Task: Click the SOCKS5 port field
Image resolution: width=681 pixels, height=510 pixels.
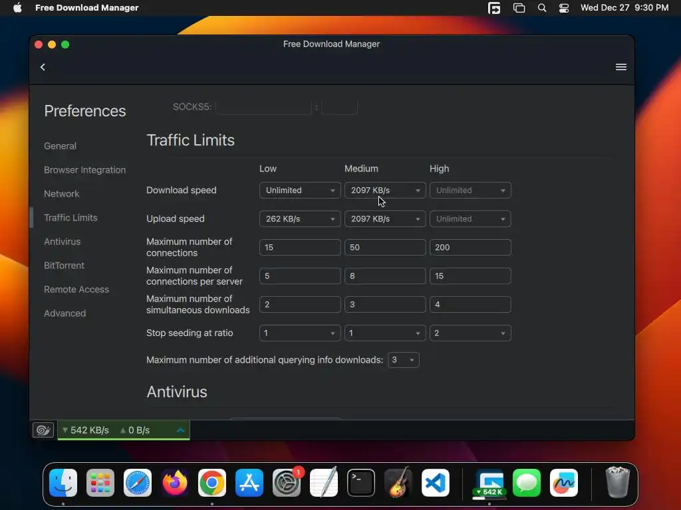Action: click(x=339, y=107)
